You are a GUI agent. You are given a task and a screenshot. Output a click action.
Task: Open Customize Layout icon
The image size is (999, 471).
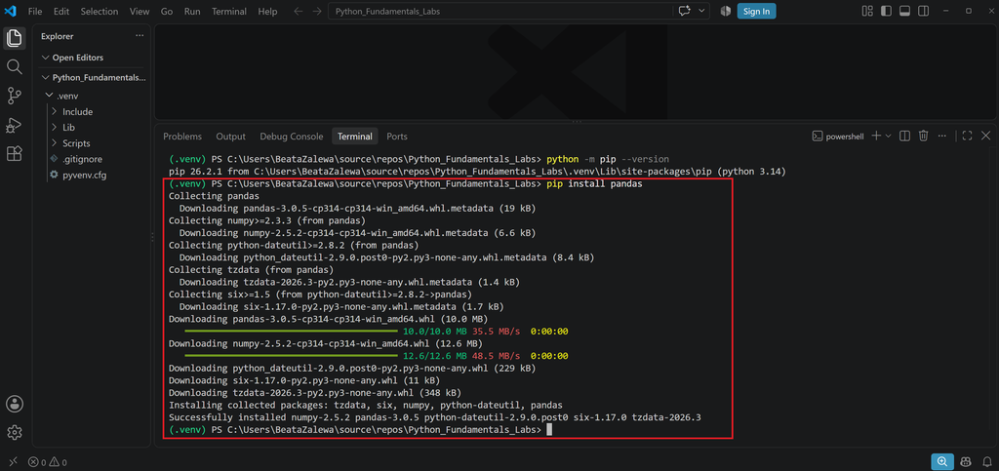click(866, 11)
